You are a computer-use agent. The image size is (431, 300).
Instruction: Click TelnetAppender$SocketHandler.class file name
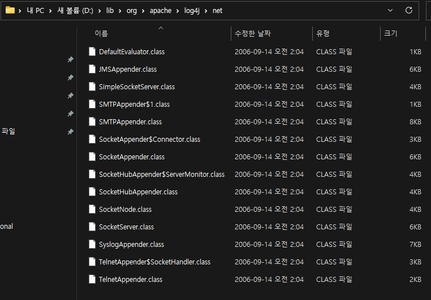[154, 262]
